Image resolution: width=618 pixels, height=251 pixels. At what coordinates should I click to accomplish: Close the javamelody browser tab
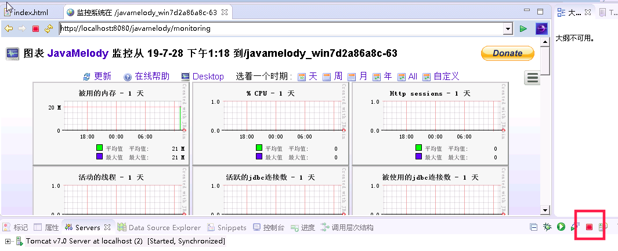point(224,12)
